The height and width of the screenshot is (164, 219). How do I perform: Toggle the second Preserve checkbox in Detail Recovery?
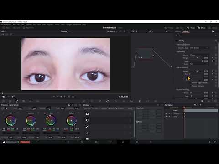190,86
